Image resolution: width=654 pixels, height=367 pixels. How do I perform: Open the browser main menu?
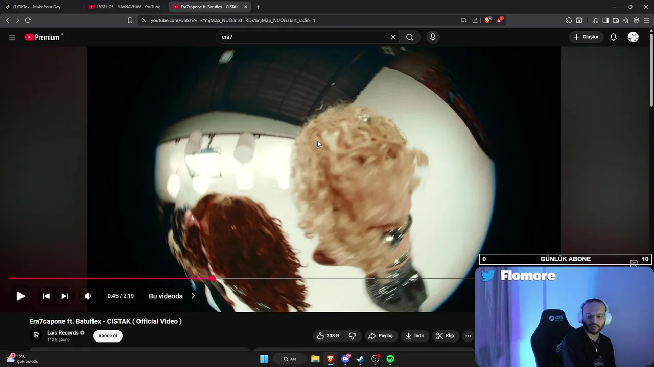(x=647, y=20)
